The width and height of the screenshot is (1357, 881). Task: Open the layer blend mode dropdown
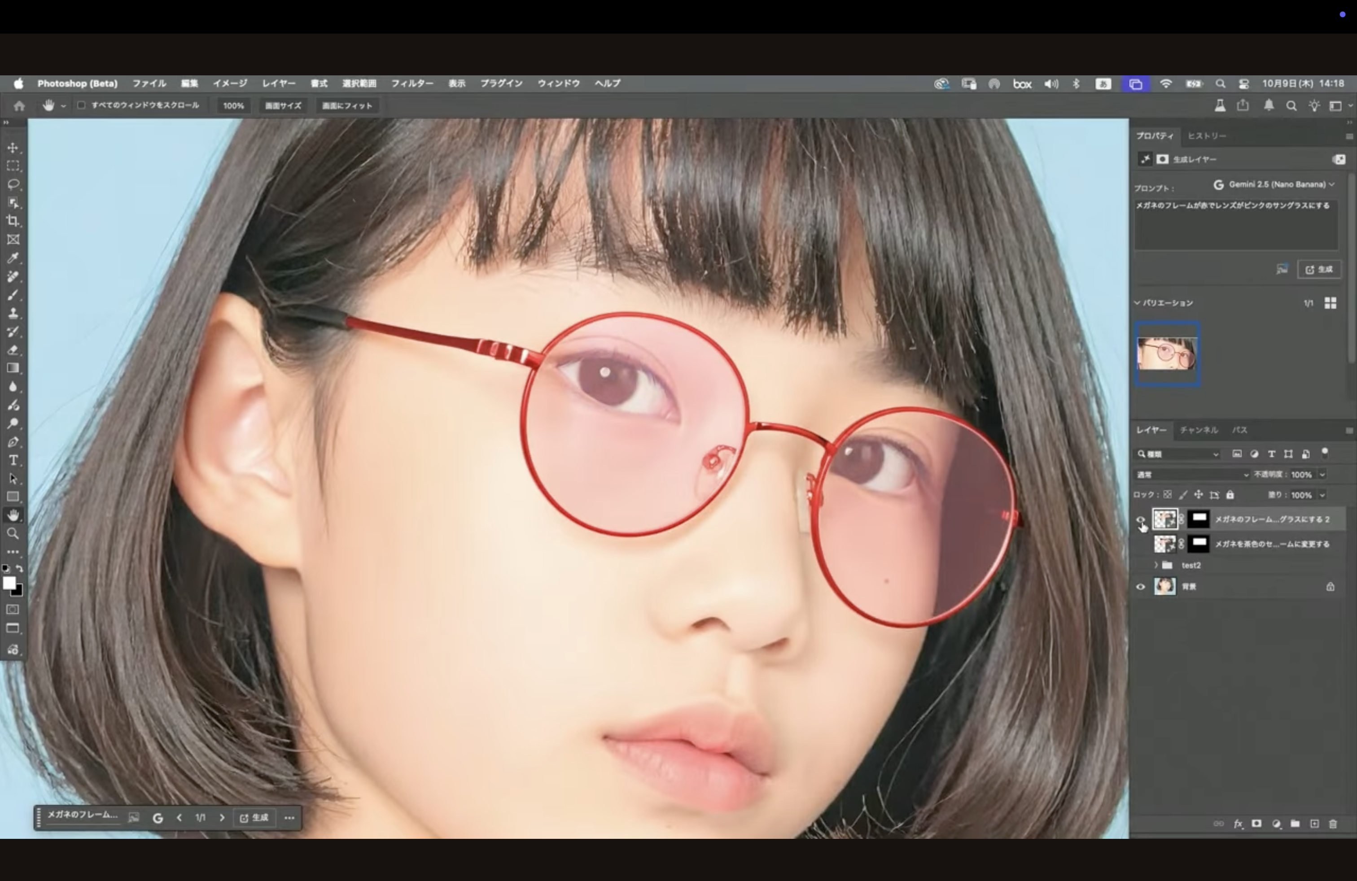click(x=1192, y=475)
